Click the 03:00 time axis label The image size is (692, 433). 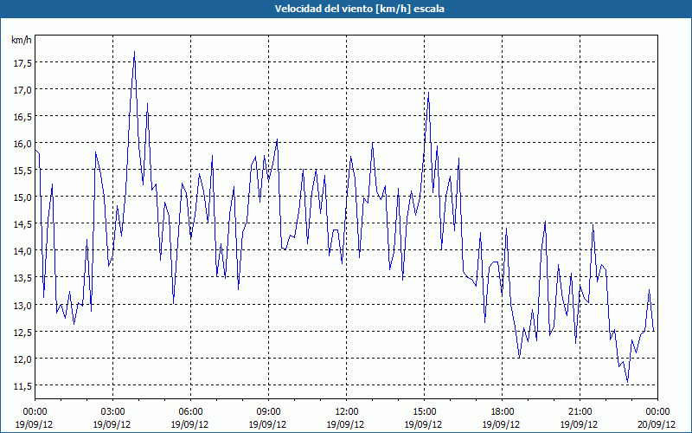pos(112,412)
